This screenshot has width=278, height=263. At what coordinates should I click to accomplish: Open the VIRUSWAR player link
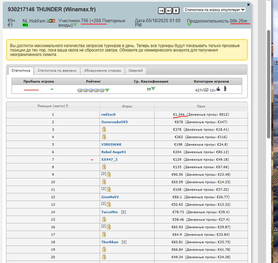(111, 144)
